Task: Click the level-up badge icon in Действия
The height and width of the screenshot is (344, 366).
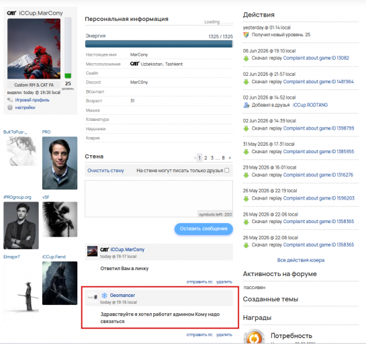Action: click(x=246, y=35)
